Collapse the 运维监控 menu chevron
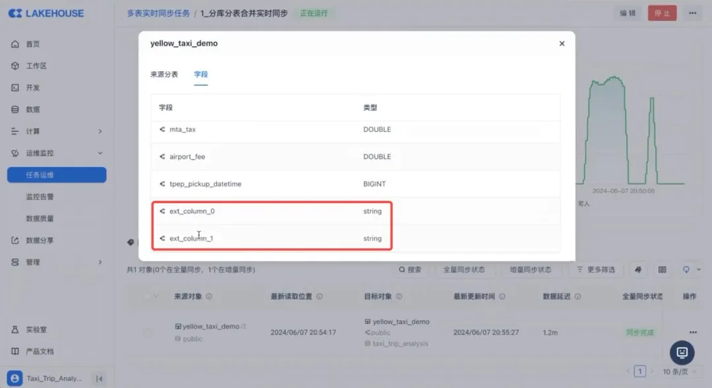Image resolution: width=712 pixels, height=388 pixels. 100,153
